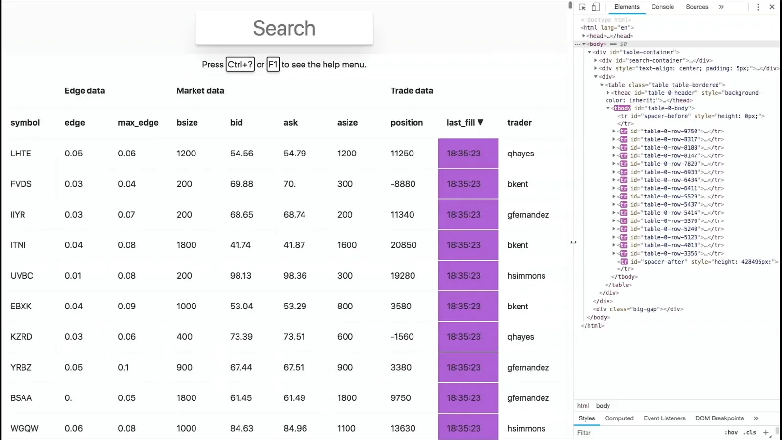Viewport: 782px width, 440px height.
Task: Sort by the last_fill column header
Action: (x=465, y=123)
